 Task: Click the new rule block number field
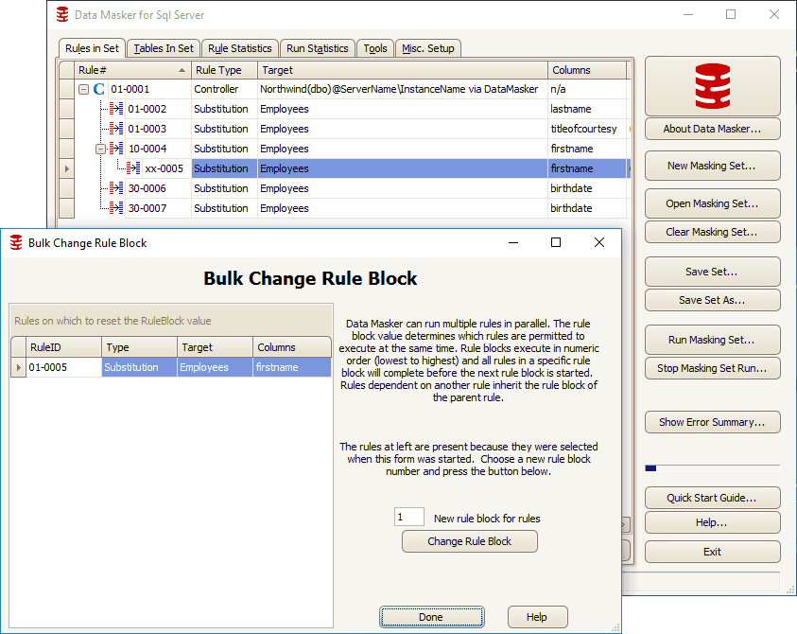tap(409, 517)
